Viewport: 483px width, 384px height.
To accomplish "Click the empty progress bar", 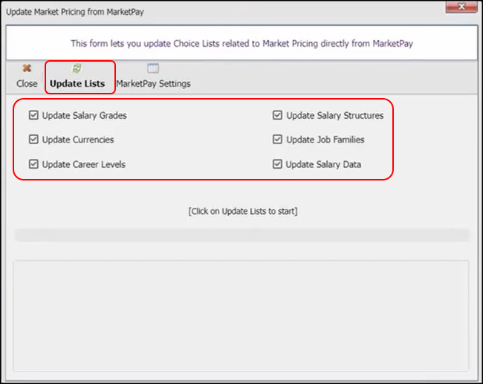I will tap(241, 235).
